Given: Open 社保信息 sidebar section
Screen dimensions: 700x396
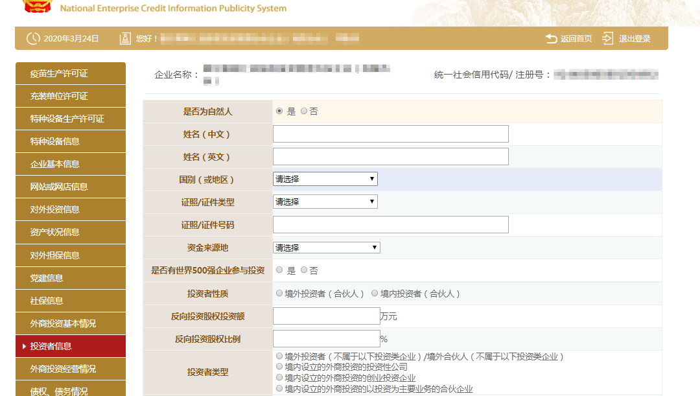Looking at the screenshot, I should click(x=70, y=301).
